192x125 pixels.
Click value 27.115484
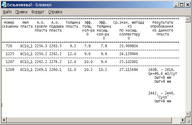pyautogui.click(x=129, y=70)
